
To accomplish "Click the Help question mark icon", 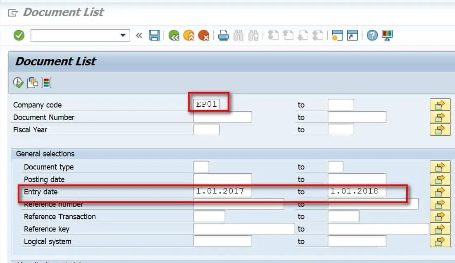I will point(372,35).
